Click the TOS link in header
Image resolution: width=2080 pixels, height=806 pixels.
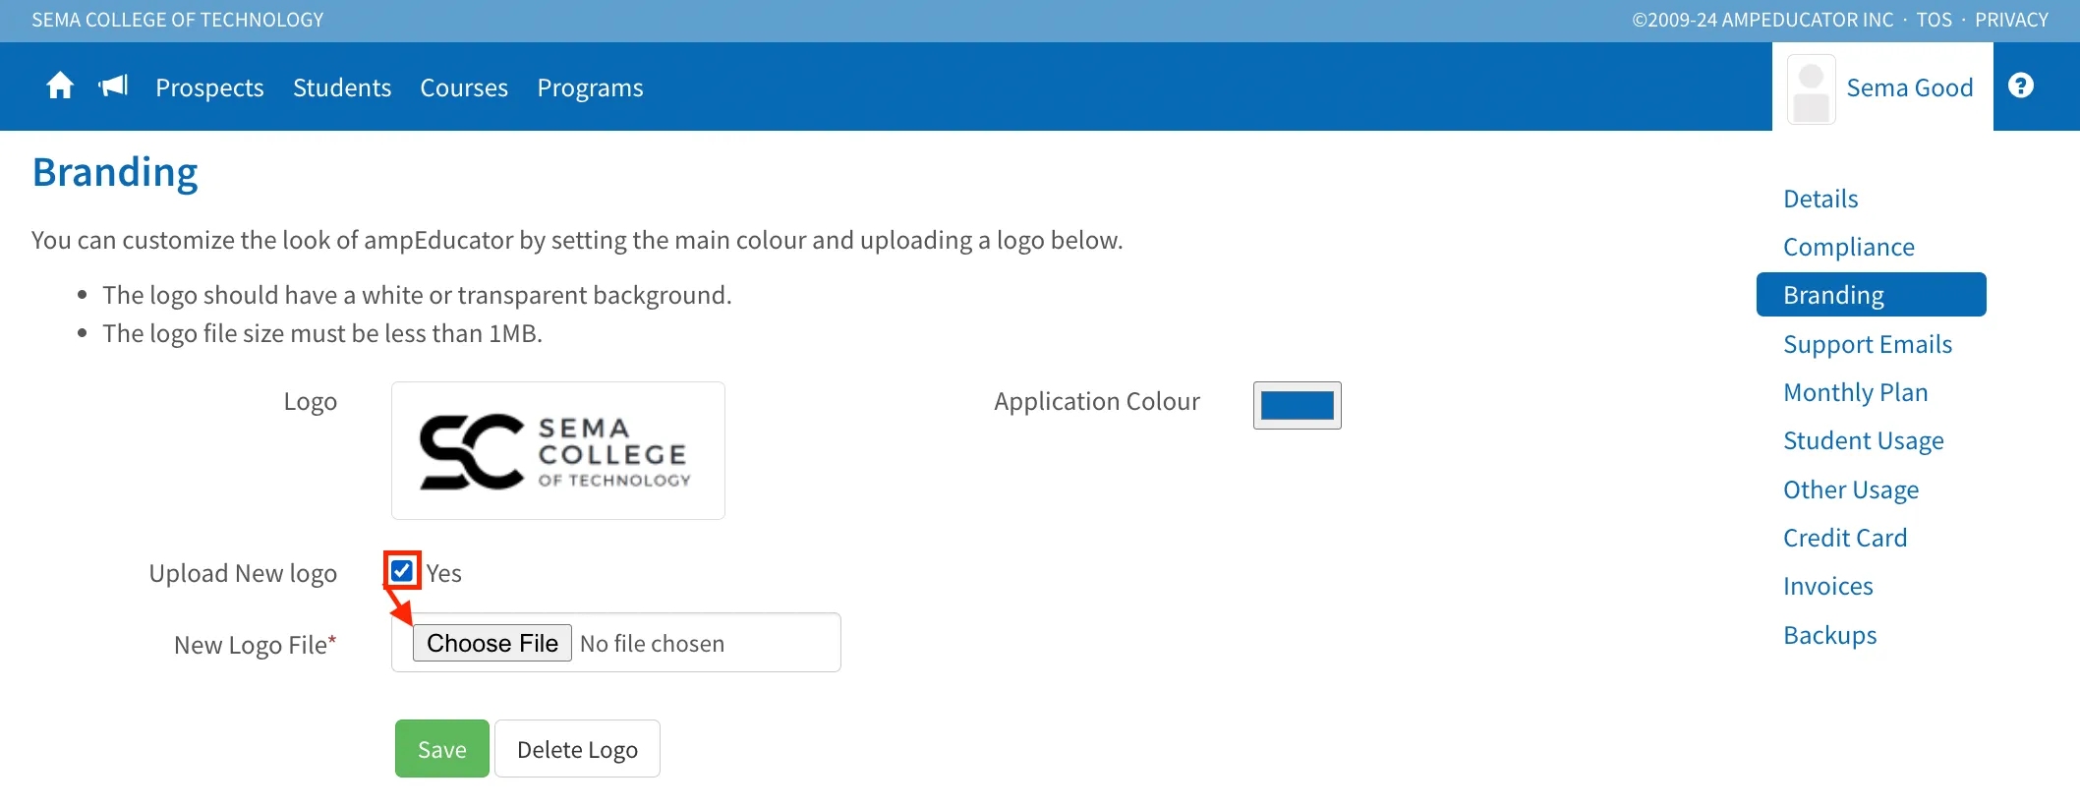[x=1934, y=20]
